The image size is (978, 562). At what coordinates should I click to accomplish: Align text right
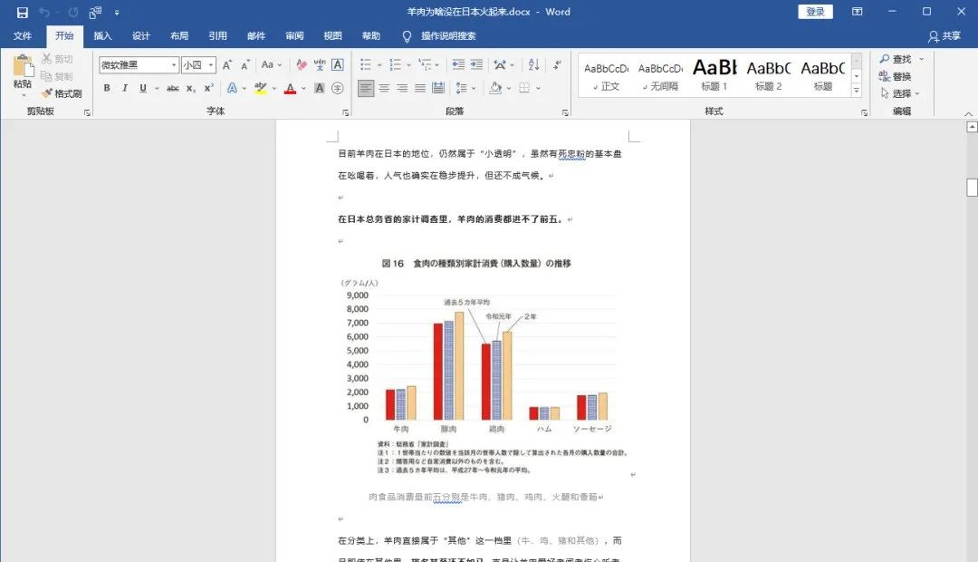pyautogui.click(x=402, y=88)
